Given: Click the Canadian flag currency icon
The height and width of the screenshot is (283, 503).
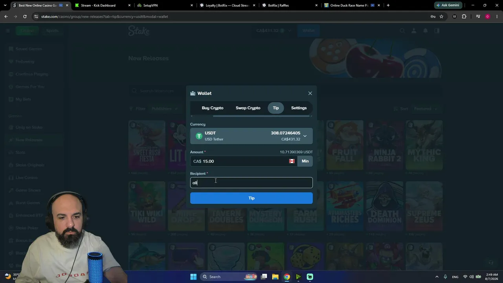Looking at the screenshot, I should pos(292,161).
